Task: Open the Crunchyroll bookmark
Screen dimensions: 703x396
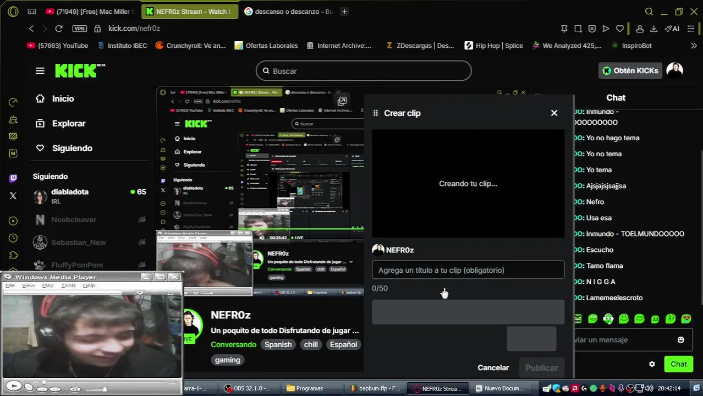Action: coord(191,46)
